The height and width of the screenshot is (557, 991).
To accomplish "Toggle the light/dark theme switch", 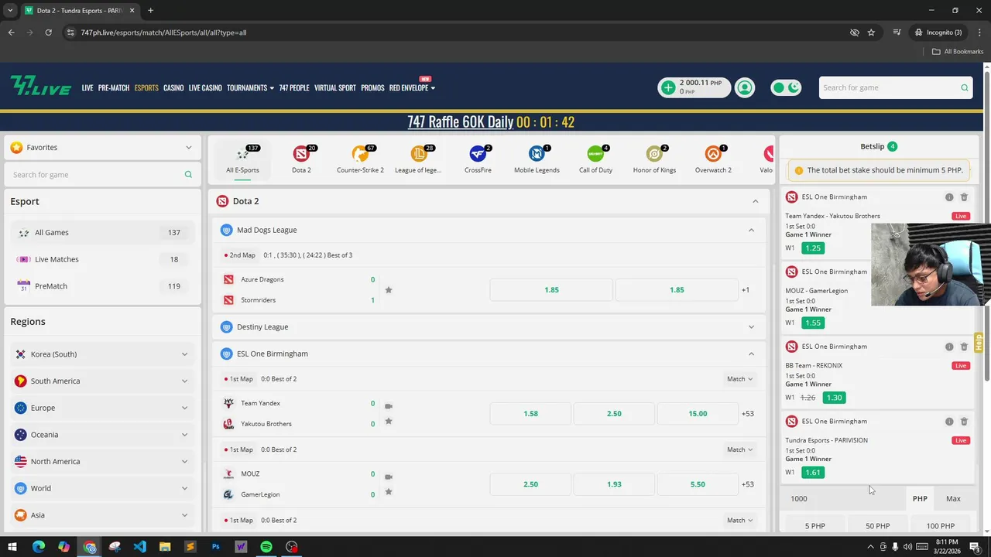I will click(x=787, y=87).
